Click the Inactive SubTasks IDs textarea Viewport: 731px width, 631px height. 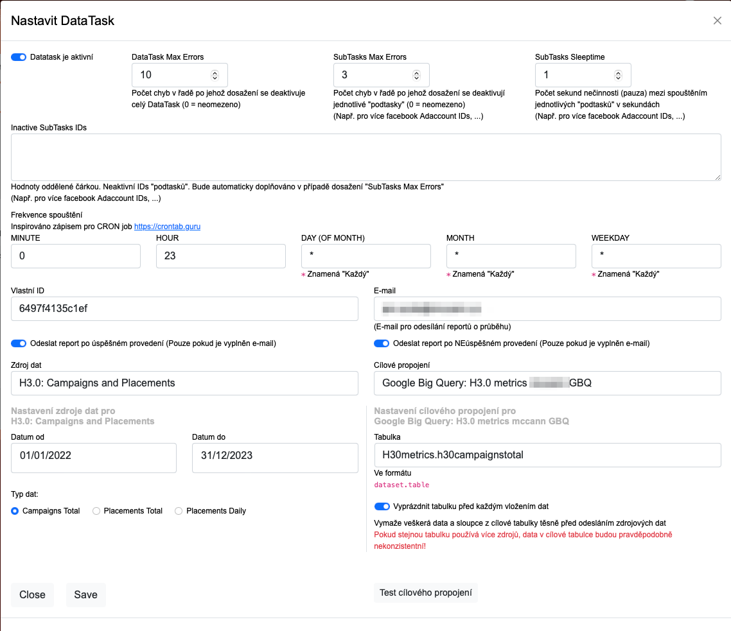point(365,156)
